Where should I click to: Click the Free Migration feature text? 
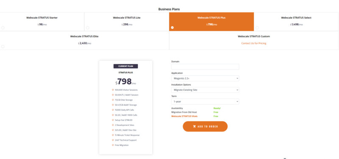[122, 145]
